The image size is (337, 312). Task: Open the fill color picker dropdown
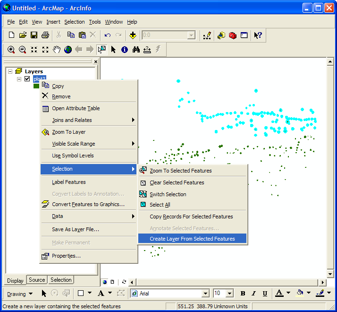(x=309, y=293)
